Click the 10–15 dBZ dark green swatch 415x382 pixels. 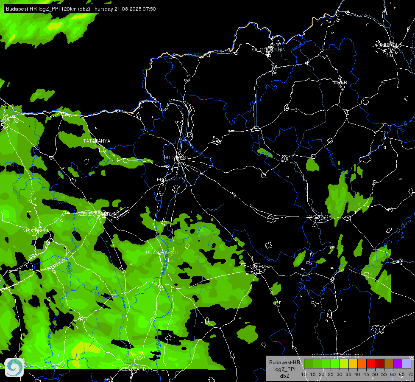coord(308,363)
